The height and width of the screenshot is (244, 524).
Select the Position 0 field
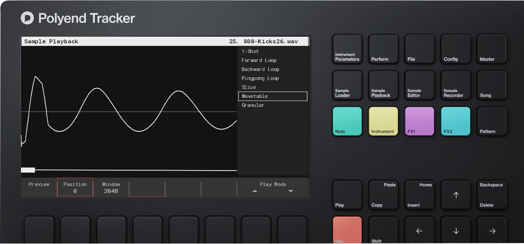coord(75,187)
